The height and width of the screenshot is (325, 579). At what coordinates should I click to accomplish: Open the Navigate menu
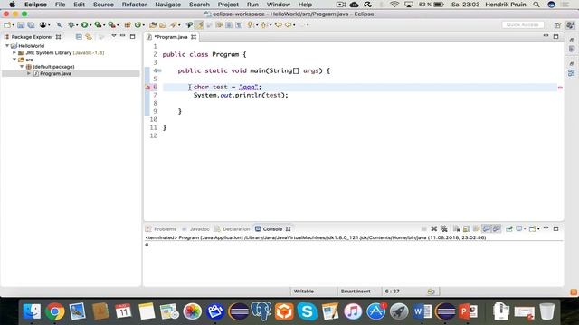(x=167, y=5)
